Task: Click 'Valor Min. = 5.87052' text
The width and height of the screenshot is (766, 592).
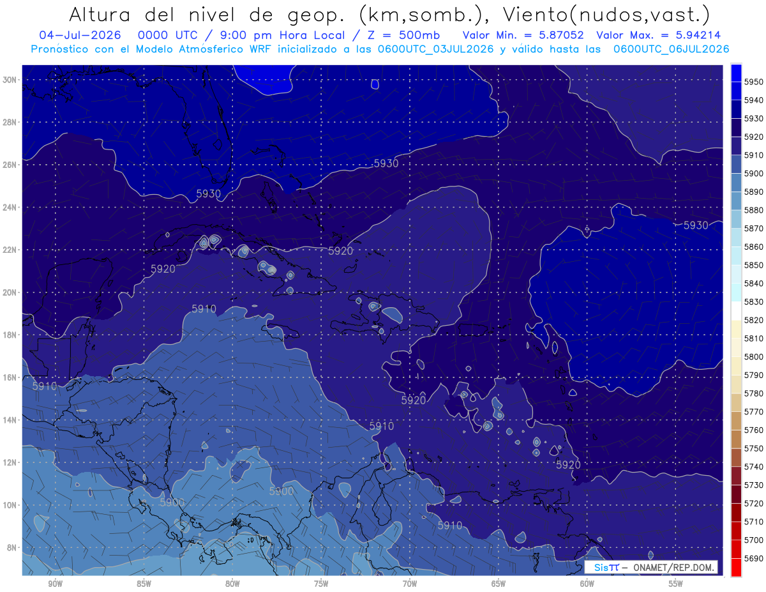Action: (523, 35)
